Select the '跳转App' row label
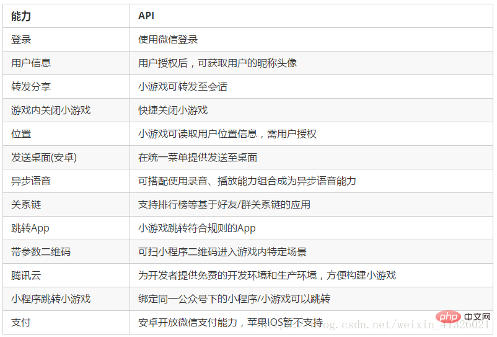Image resolution: width=497 pixels, height=337 pixels. click(x=30, y=228)
